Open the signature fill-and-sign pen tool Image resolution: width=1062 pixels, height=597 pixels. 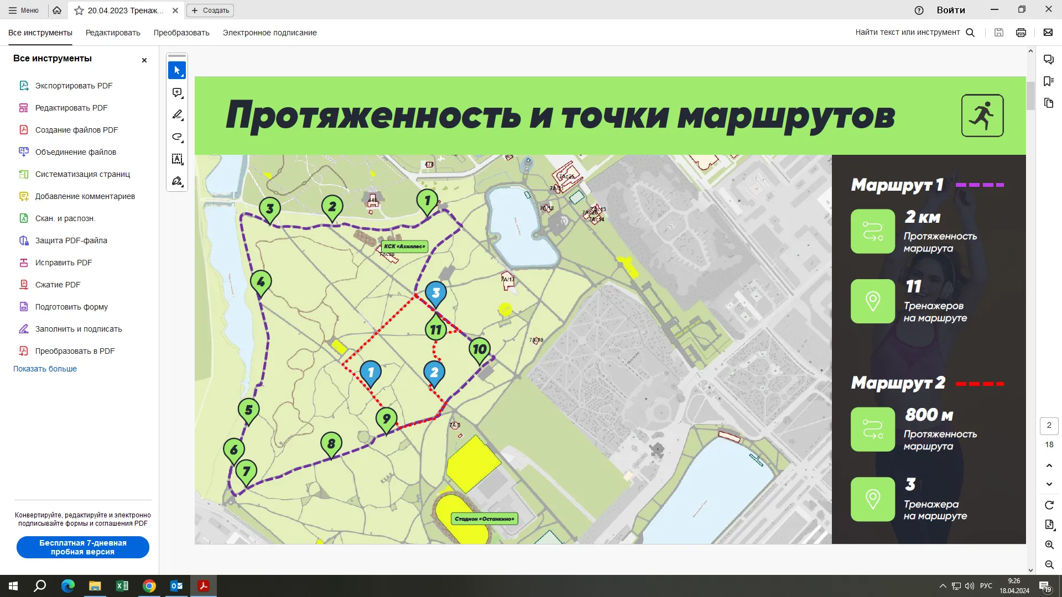click(x=177, y=181)
